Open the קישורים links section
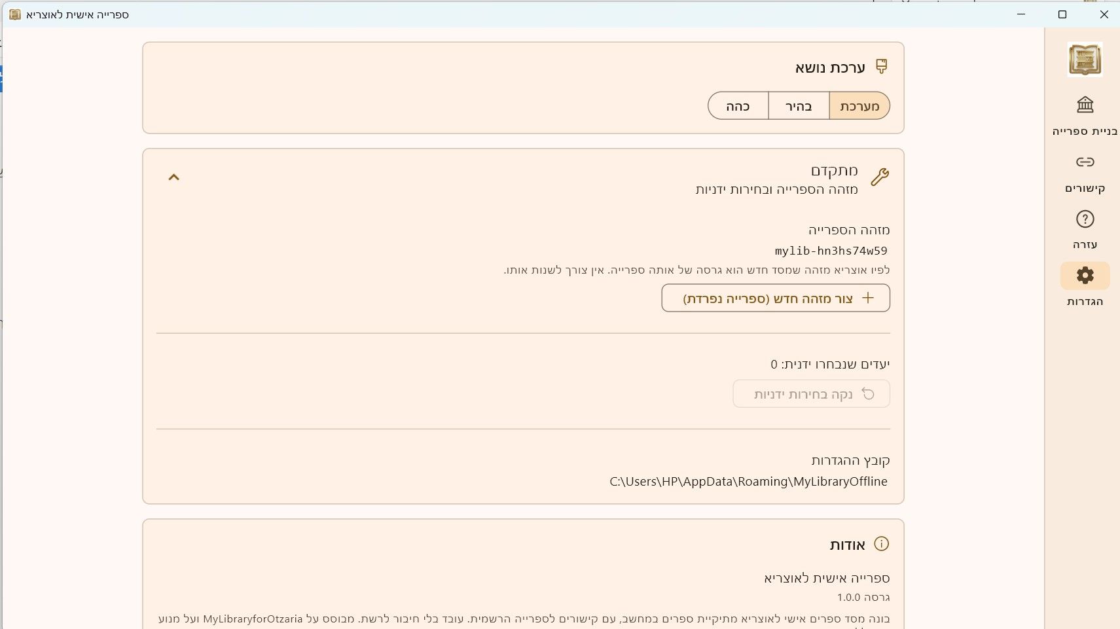This screenshot has width=1120, height=629. (1085, 174)
